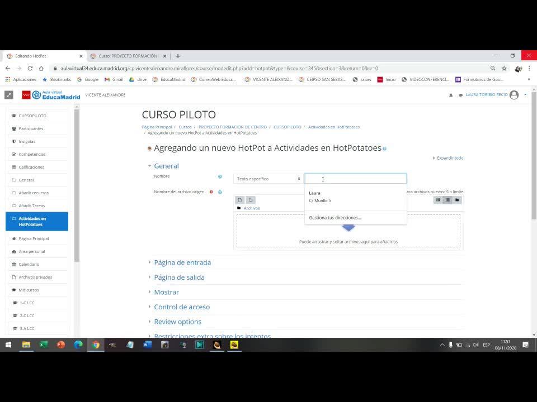Expand the Página de entrada section
The image size is (537, 402).
[x=182, y=262]
